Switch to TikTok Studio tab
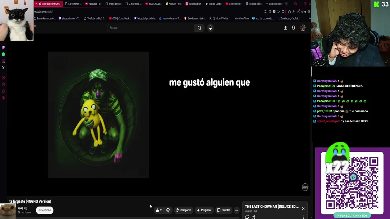This screenshot has width=390, height=219. click(x=213, y=4)
